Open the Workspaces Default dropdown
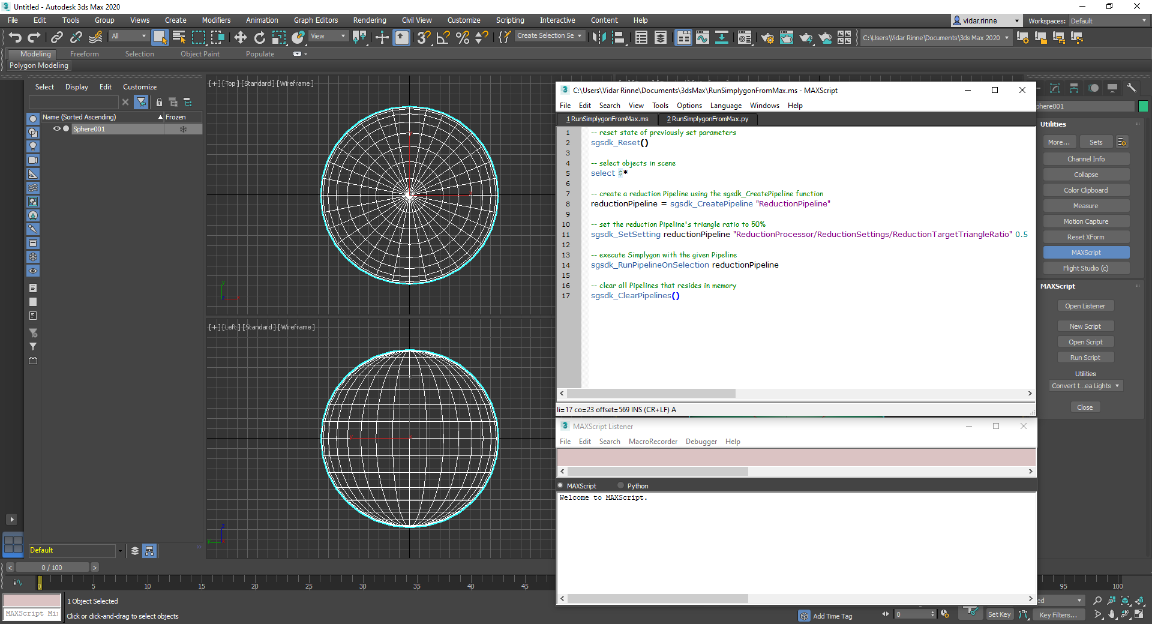 click(1107, 20)
